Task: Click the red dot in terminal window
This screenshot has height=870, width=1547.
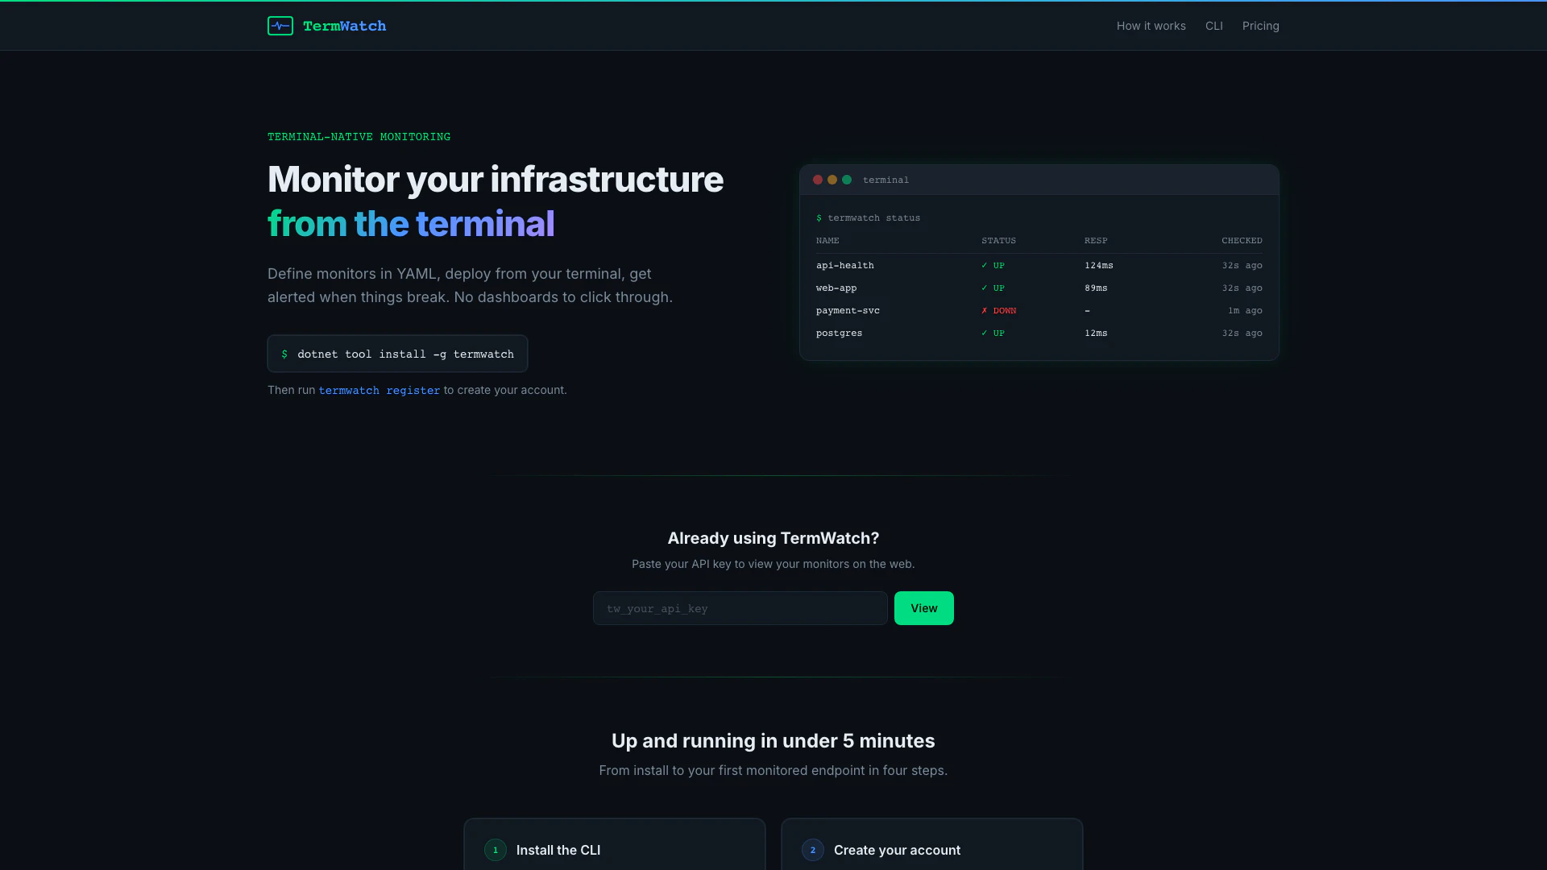Action: tap(818, 180)
